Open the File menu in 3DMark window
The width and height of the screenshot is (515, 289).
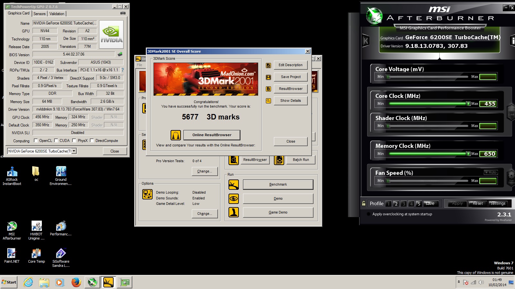coord(139,65)
